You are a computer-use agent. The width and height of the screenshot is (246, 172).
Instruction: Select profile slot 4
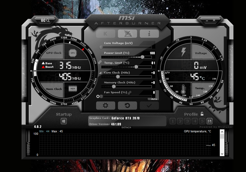195,121
